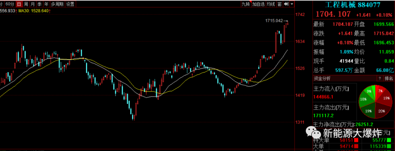
Task: Click the 工程机械 884077 title
Action: click(x=353, y=5)
